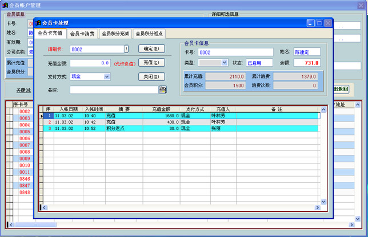Close the 会员卡处理 dialog with X
This screenshot has height=237, width=368.
point(328,23)
